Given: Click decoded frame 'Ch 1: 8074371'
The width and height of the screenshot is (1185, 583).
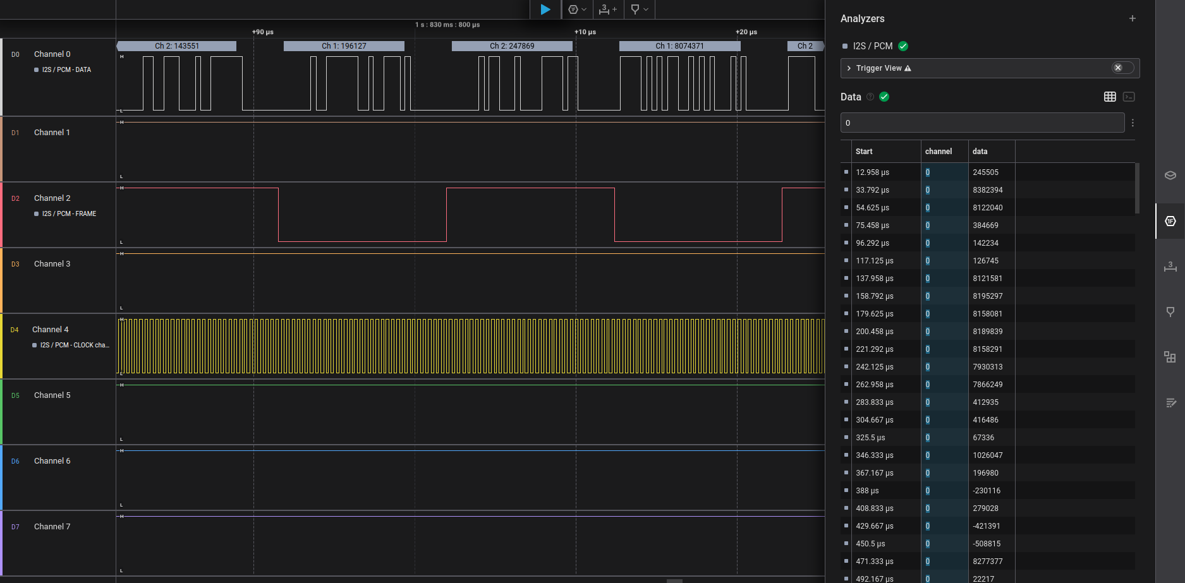Looking at the screenshot, I should point(679,46).
